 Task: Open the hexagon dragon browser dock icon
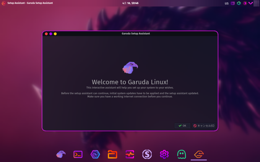(x=95, y=154)
